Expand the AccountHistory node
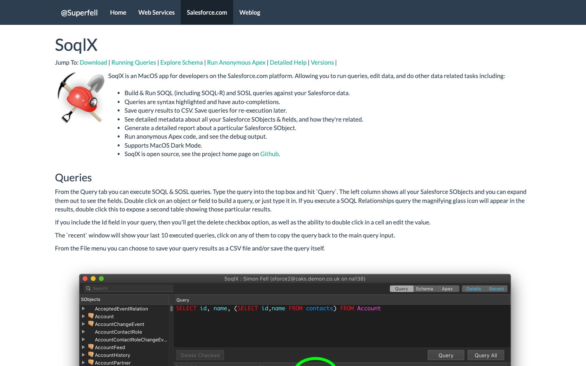Screen dimensions: 586x366 (x=83, y=355)
